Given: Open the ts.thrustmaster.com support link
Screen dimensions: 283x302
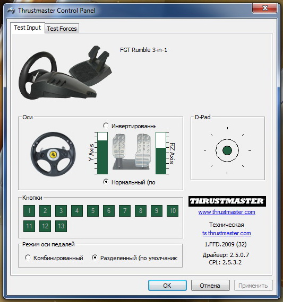Looking at the screenshot, I should click(227, 233).
